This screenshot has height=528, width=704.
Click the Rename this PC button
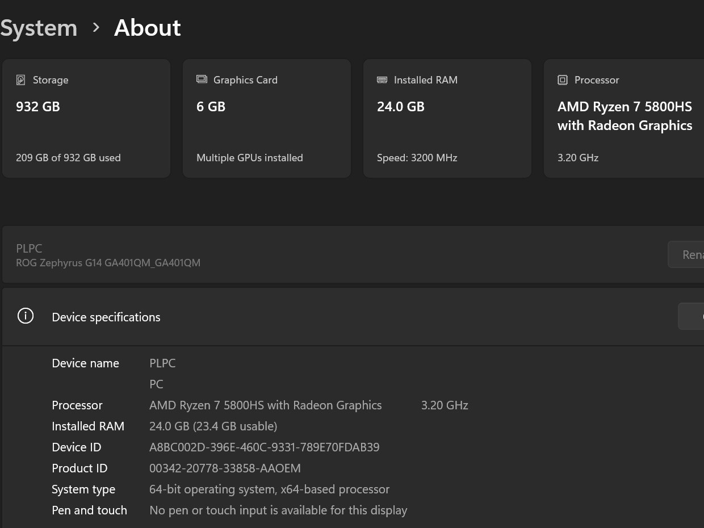coord(686,254)
